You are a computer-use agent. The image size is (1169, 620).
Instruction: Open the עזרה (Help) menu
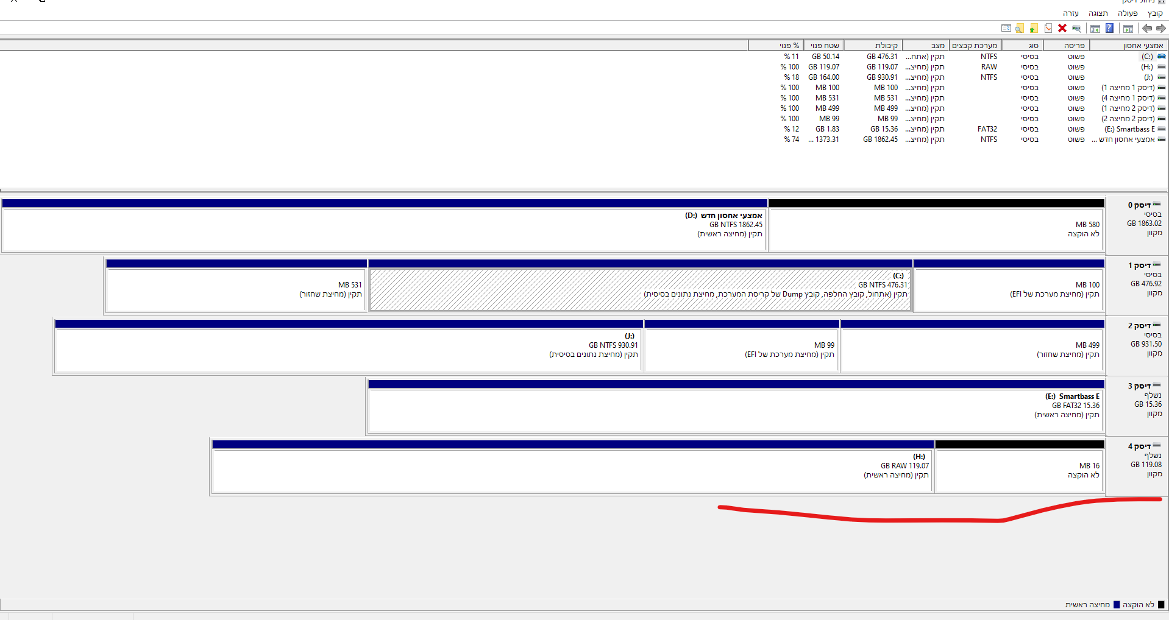pos(1071,13)
